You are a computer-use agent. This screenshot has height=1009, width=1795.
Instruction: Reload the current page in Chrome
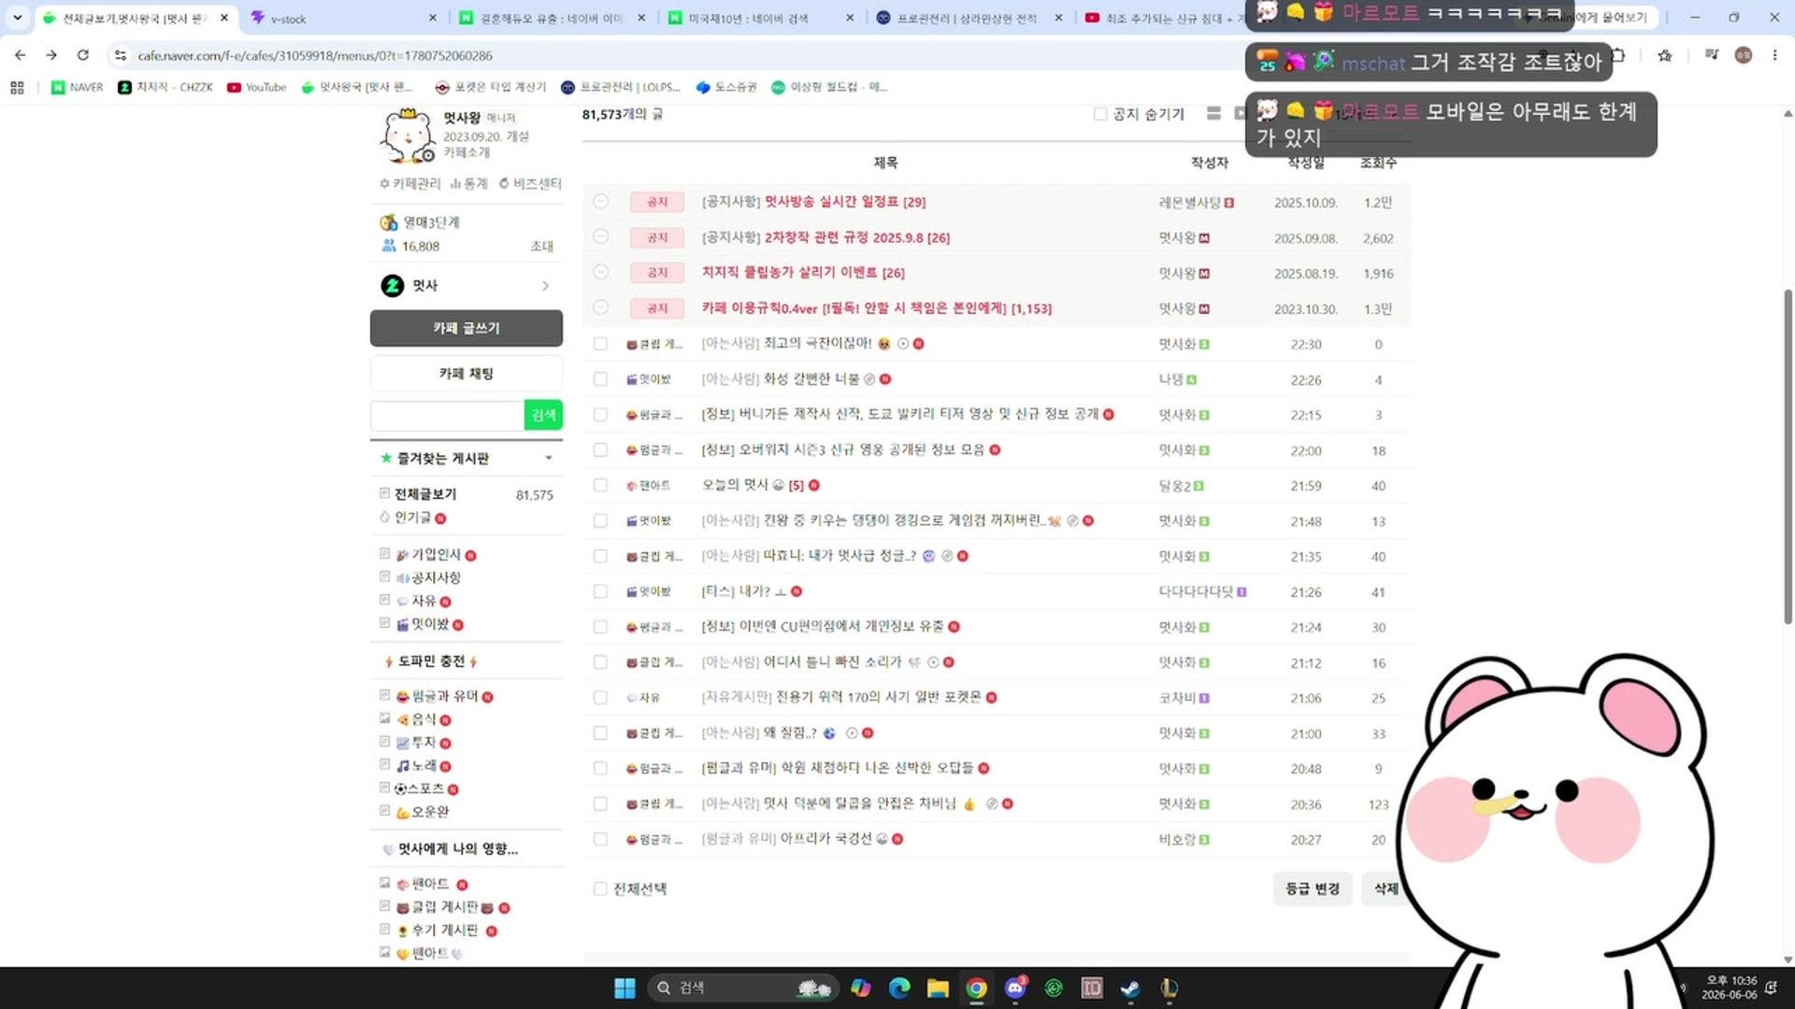(x=82, y=55)
